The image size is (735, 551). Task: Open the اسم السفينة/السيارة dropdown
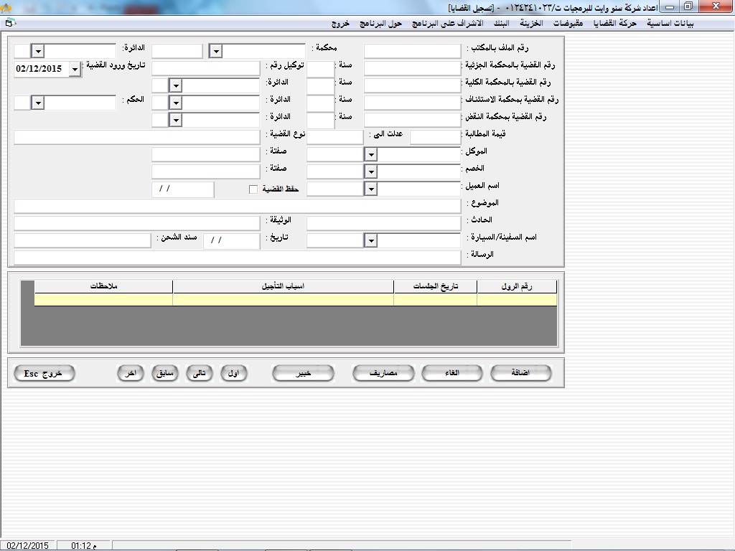(370, 241)
